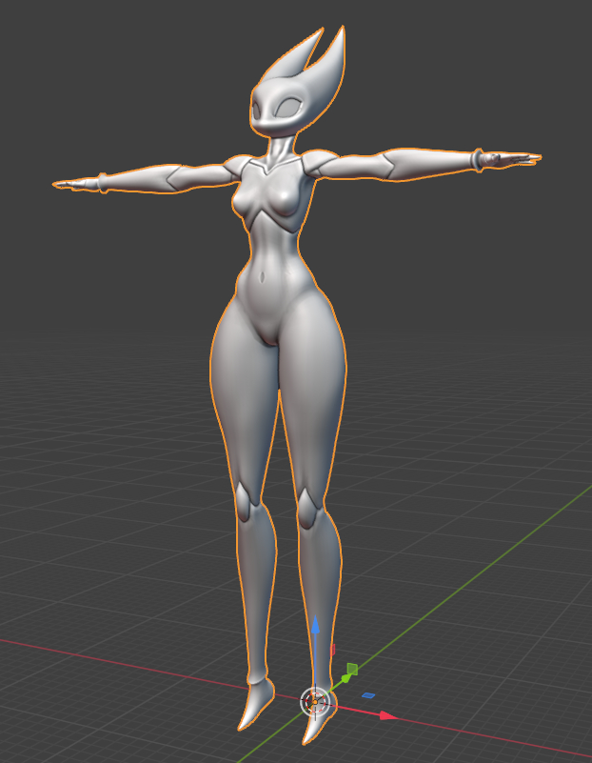Click the character's larger visible eye
This screenshot has height=763, width=592.
(x=286, y=109)
